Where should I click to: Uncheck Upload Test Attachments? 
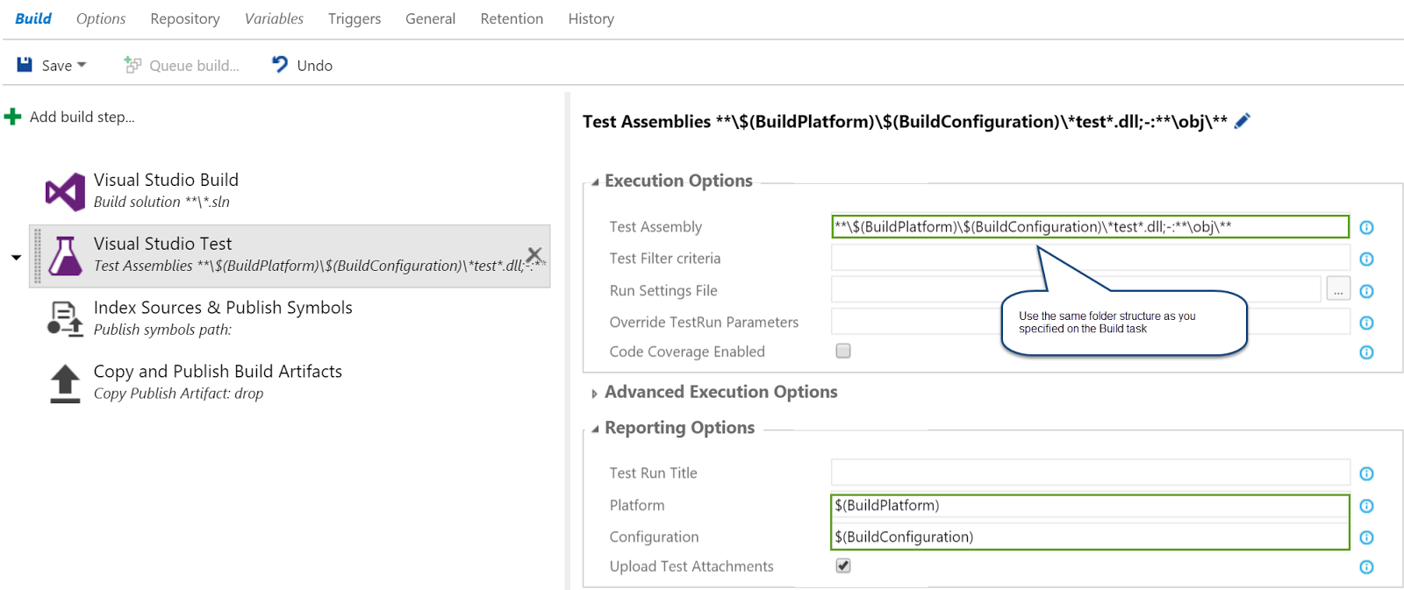[x=843, y=565]
